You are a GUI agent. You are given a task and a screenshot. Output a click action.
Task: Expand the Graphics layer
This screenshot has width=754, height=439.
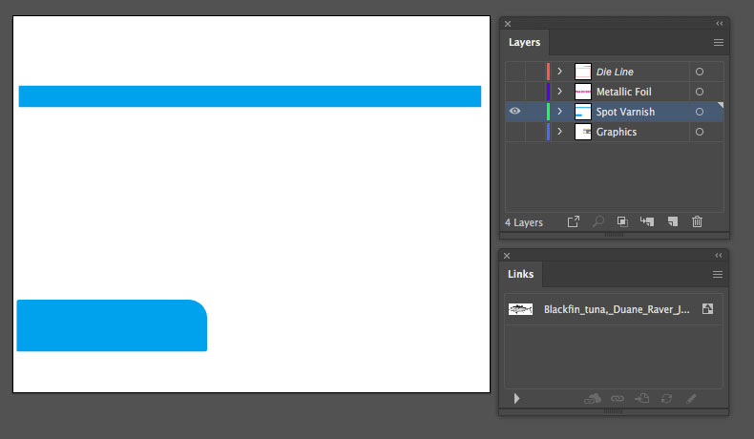[559, 132]
